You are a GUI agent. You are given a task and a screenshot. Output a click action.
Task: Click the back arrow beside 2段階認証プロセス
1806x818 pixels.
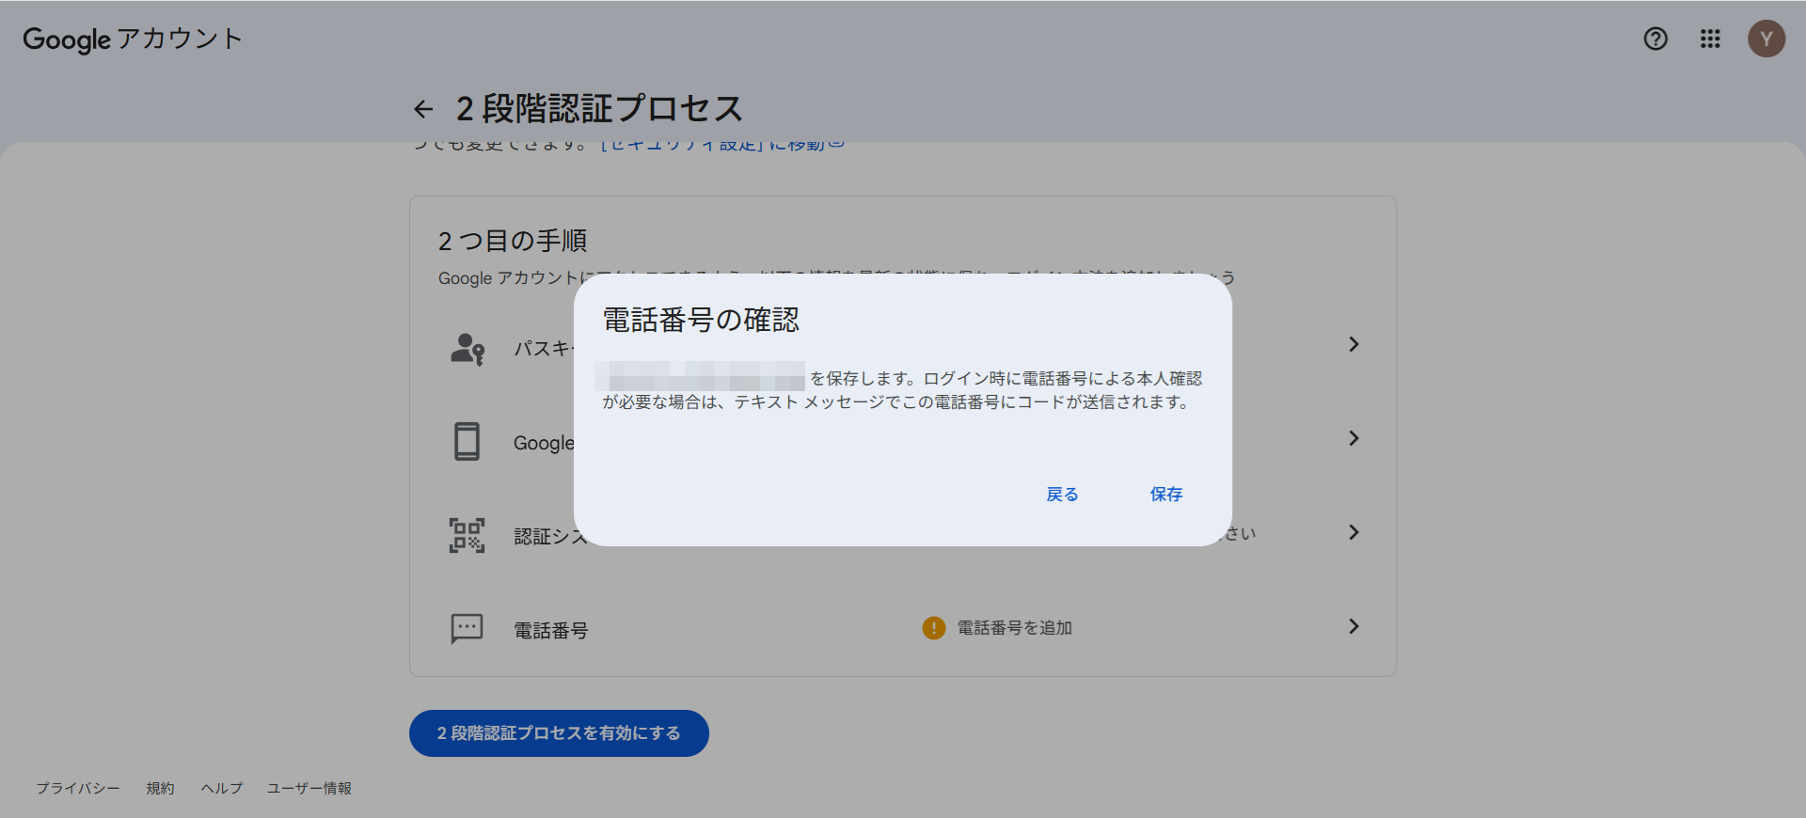point(423,109)
